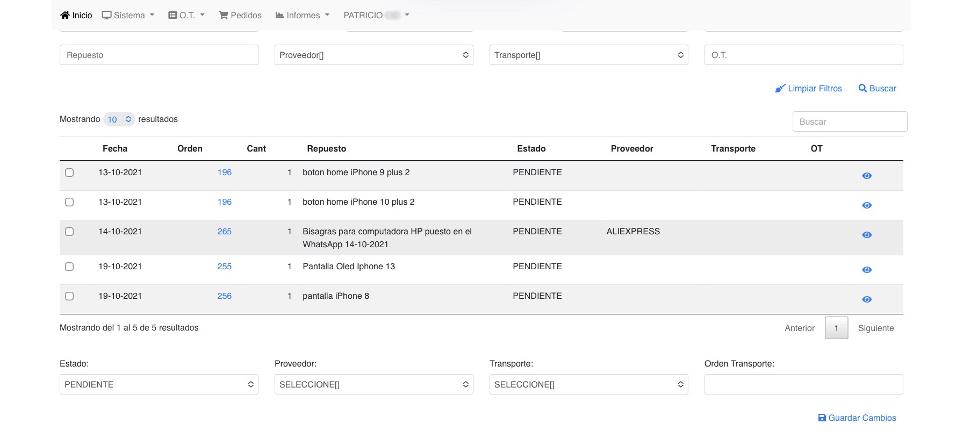Click the monitor icon beside Sistema
Image resolution: width=963 pixels, height=445 pixels.
[106, 15]
